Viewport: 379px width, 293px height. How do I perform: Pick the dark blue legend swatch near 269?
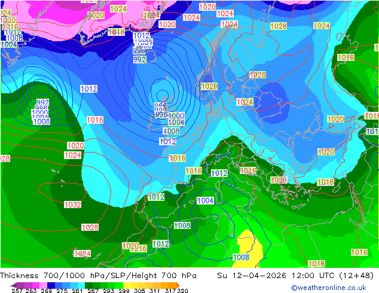tap(51, 285)
